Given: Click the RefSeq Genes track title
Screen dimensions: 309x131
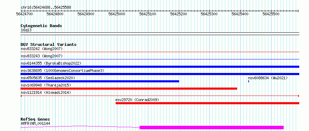Looking at the screenshot, I should point(35,119).
